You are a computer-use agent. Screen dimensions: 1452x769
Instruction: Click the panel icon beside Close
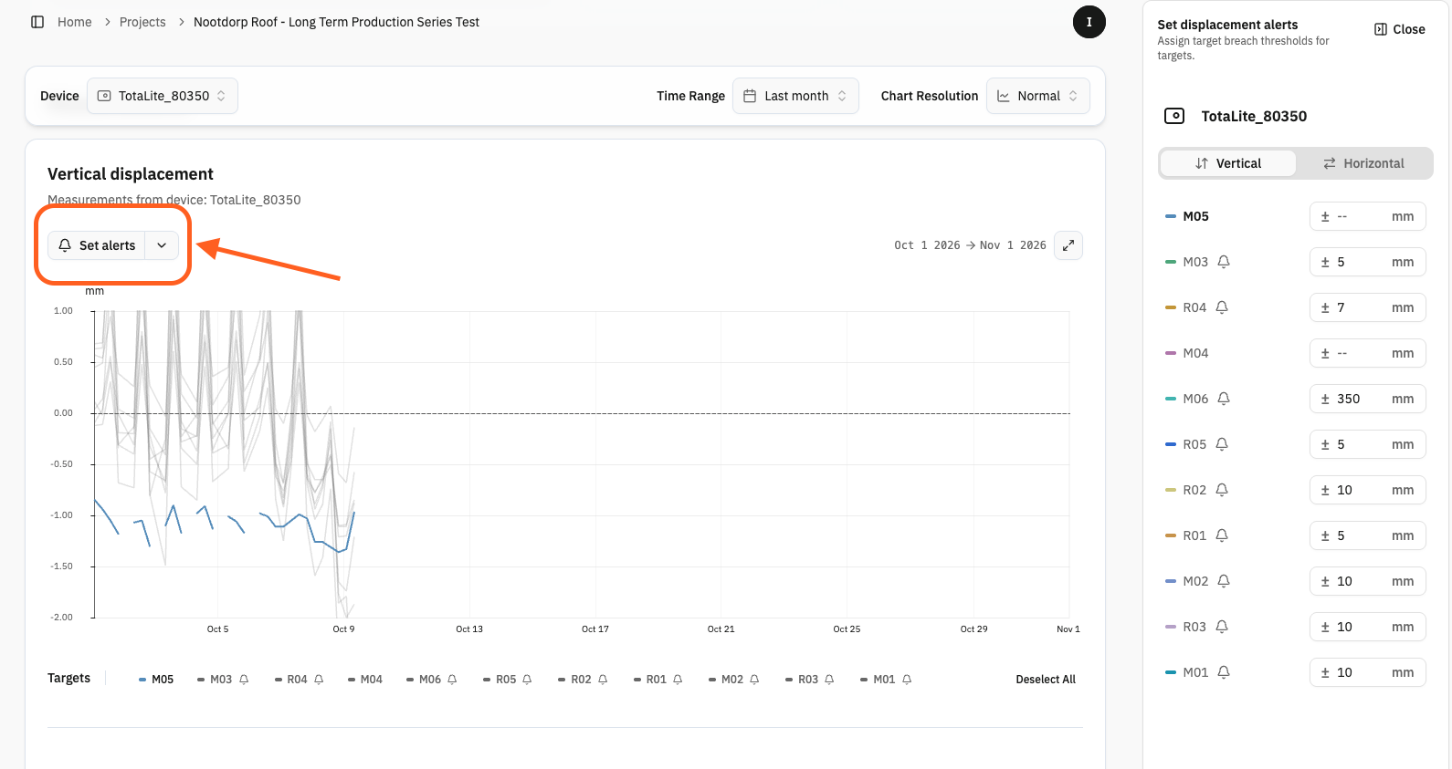click(1380, 29)
